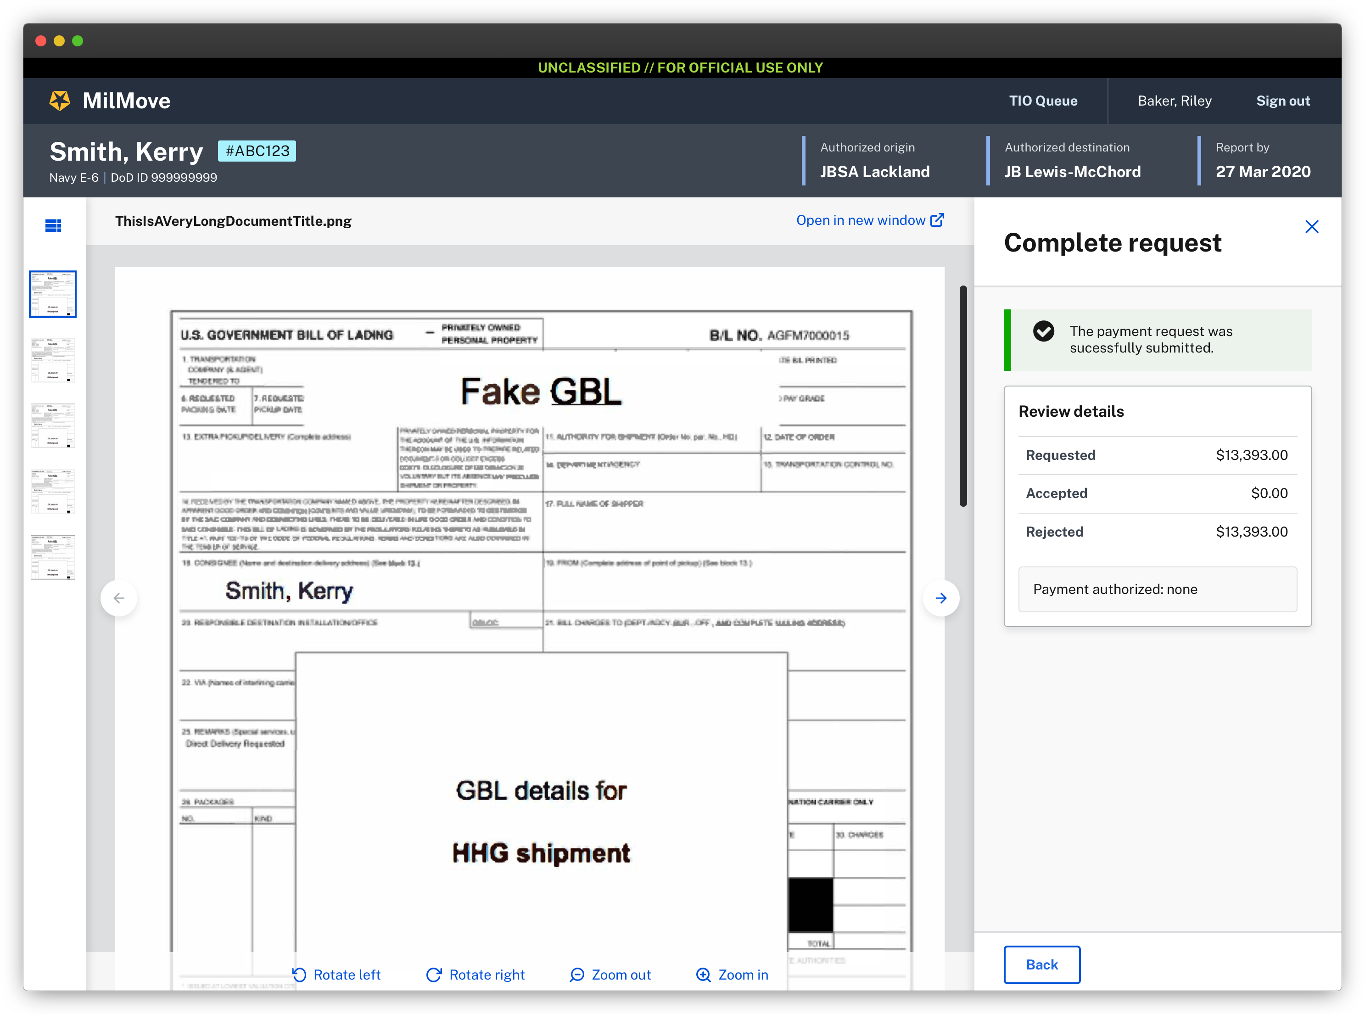
Task: Click the 27 Mar 2020 report date
Action: pyautogui.click(x=1263, y=172)
